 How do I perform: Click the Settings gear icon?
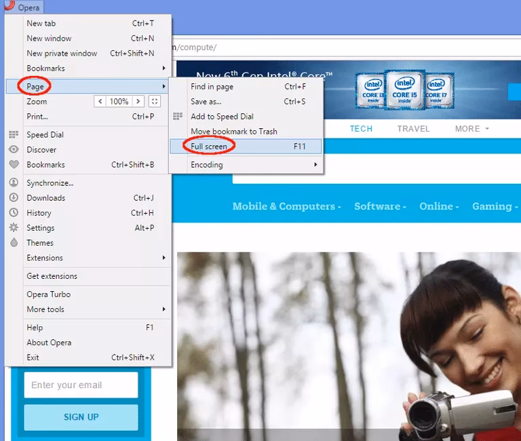click(x=14, y=227)
